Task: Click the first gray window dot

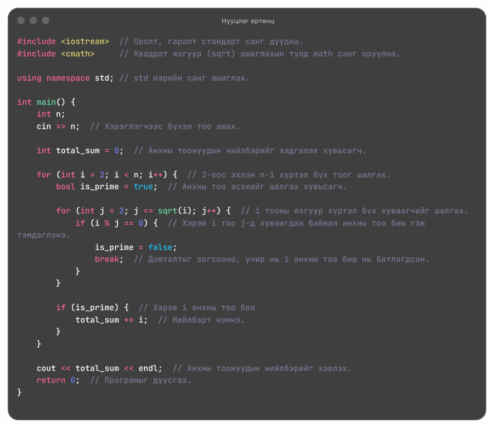Action: (21, 20)
